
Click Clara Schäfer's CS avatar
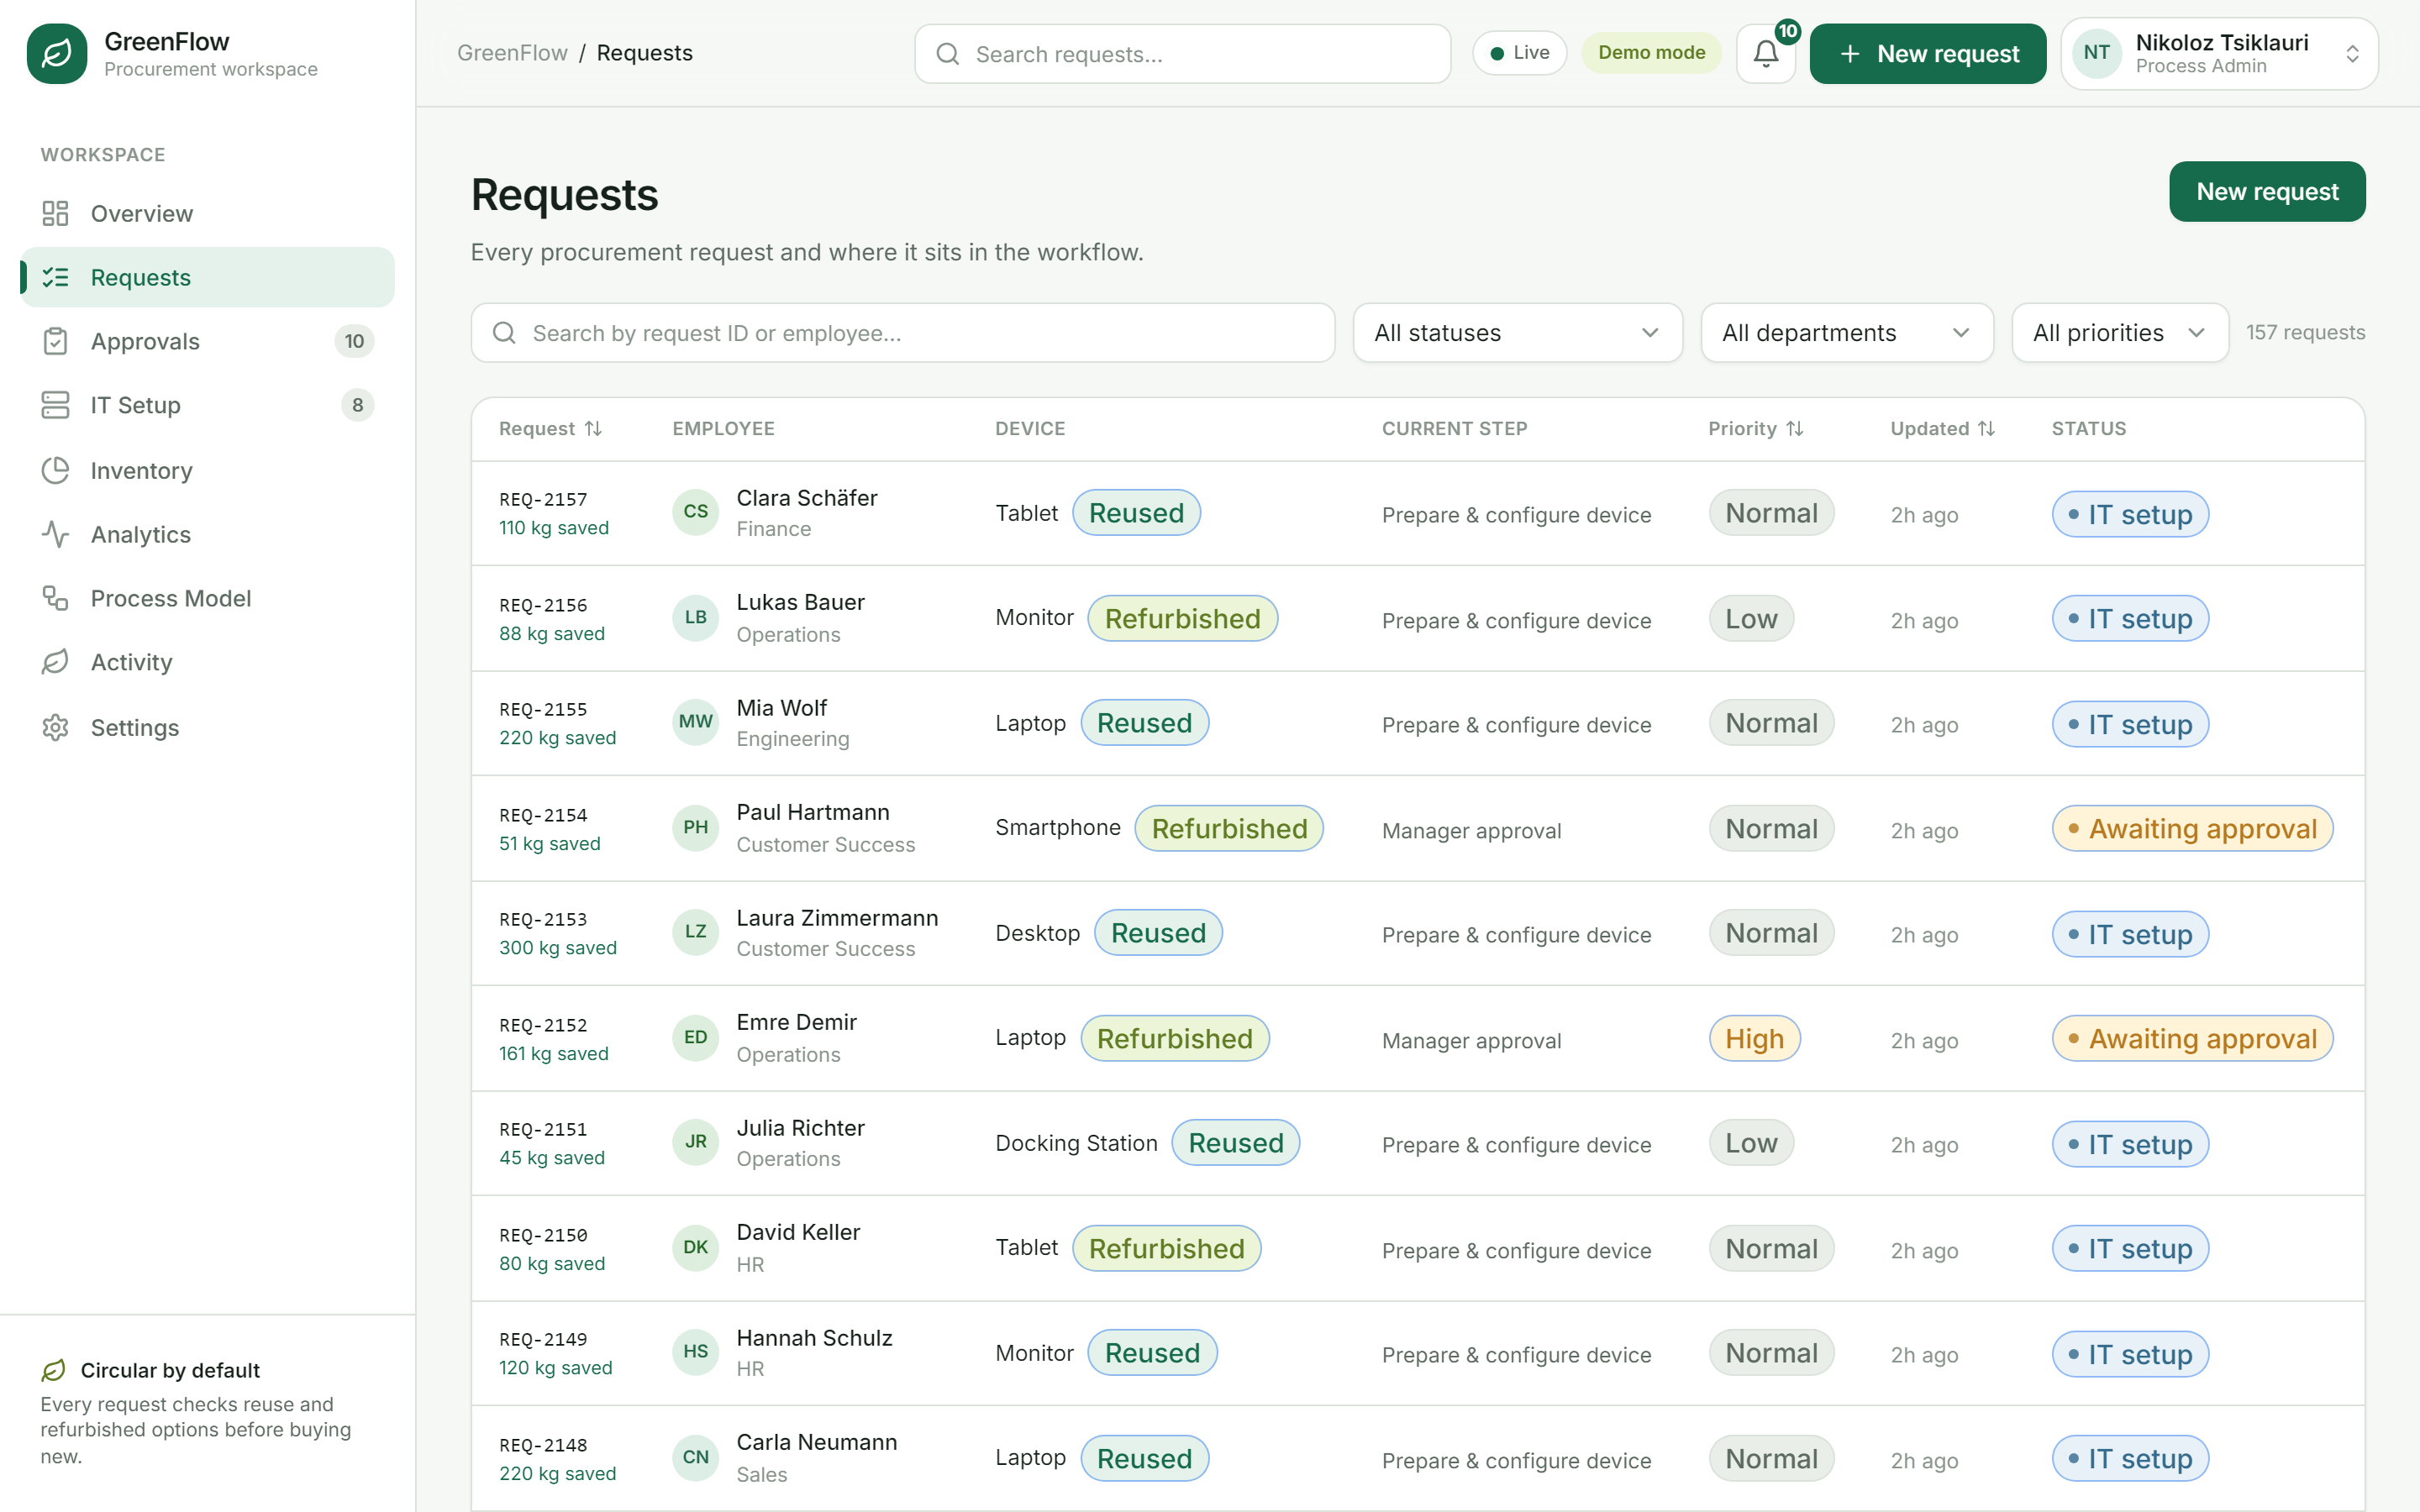(x=696, y=512)
